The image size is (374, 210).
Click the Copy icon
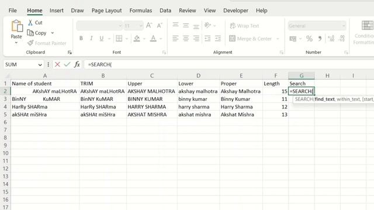(x=30, y=33)
